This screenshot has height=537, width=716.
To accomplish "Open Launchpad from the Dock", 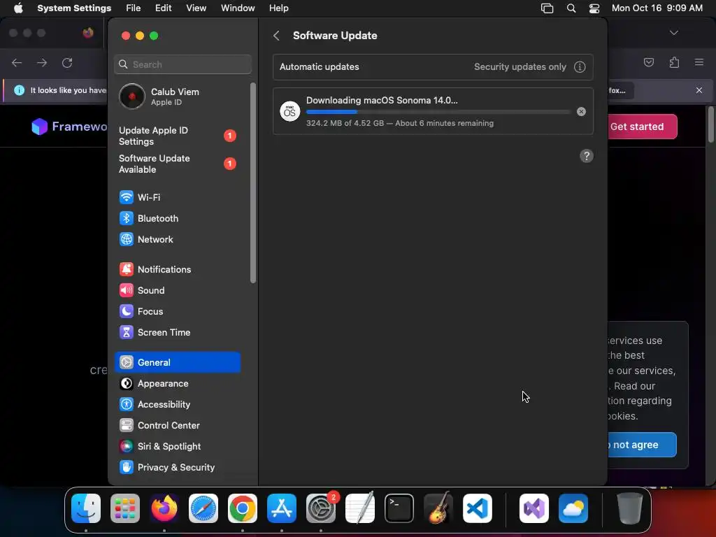I will [x=125, y=508].
